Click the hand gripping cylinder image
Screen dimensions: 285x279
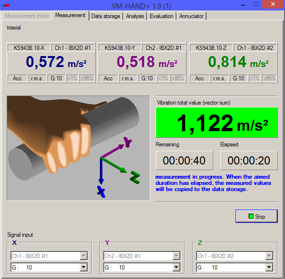pyautogui.click(x=79, y=148)
